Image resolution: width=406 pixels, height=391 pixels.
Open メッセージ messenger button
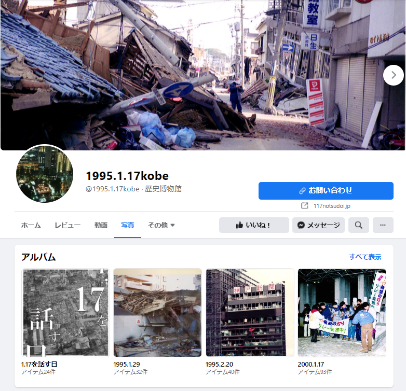pyautogui.click(x=318, y=225)
